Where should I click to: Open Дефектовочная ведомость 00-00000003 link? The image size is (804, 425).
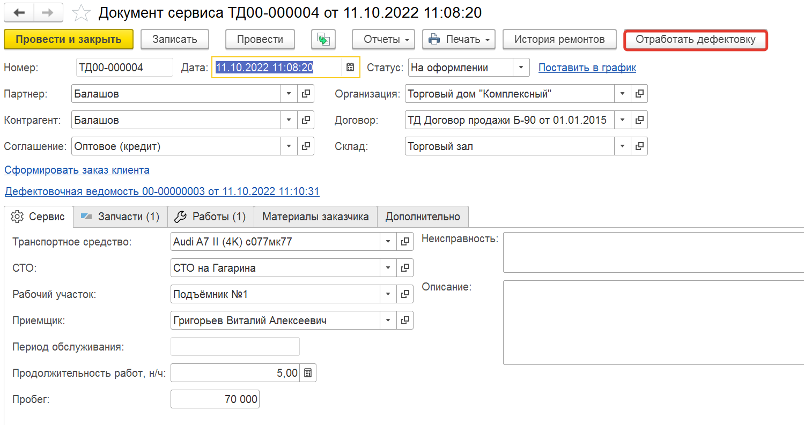click(x=162, y=191)
